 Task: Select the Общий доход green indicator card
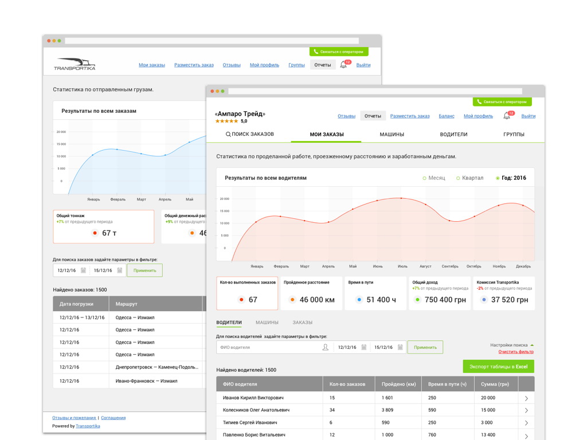click(440, 293)
